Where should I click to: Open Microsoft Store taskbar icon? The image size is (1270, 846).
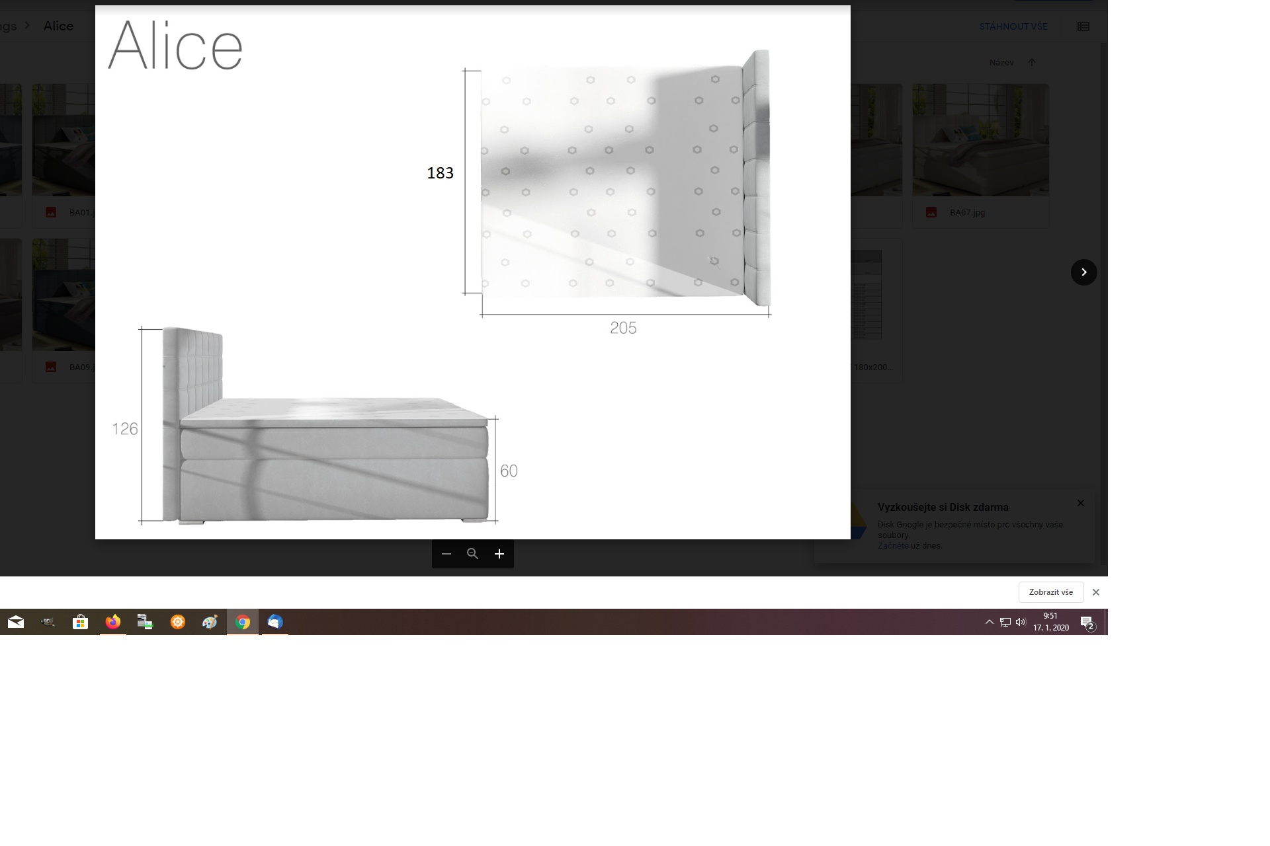click(80, 622)
